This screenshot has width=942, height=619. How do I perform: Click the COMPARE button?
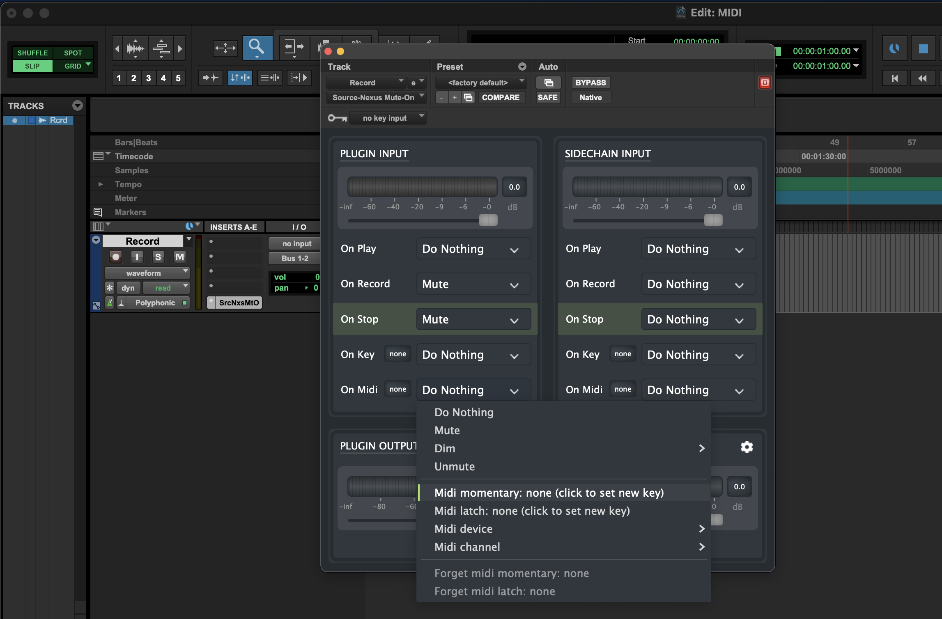pos(501,97)
